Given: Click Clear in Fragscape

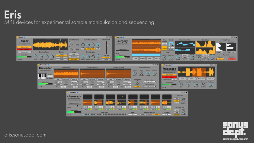Looking at the screenshot, I should point(192,79).
